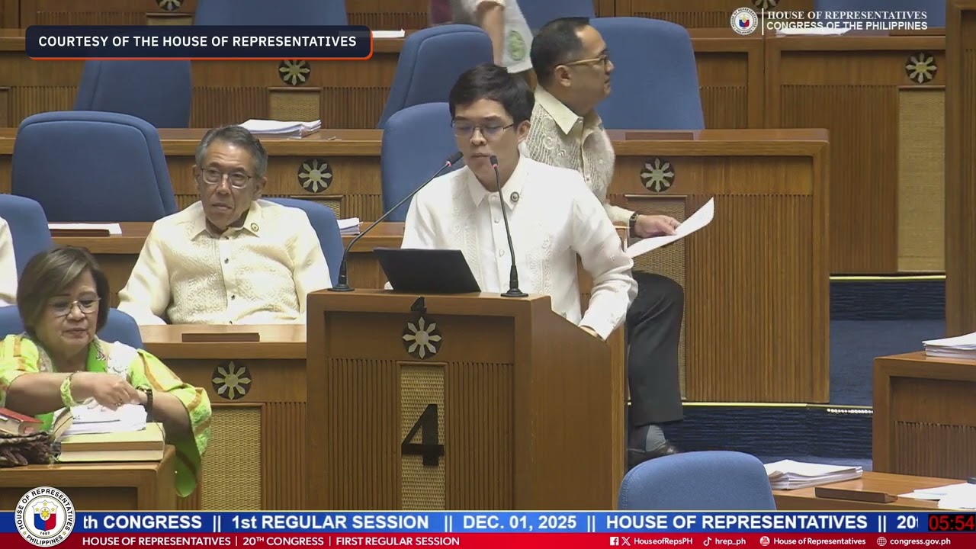
Task: Click the congress.gov.ph website text
Action: 920,541
